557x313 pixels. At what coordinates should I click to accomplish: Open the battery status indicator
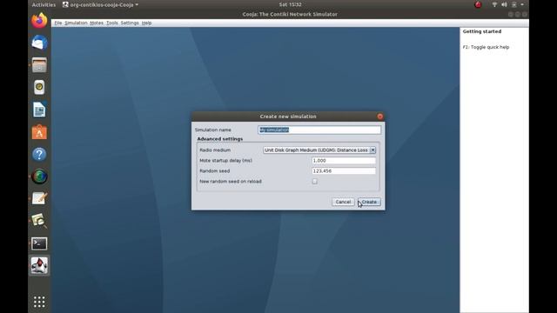coord(513,4)
